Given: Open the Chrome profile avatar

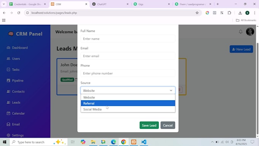Looking at the screenshot, I should click(x=247, y=13).
